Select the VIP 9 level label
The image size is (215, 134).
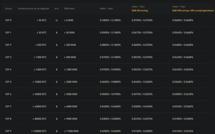[x=8, y=131]
